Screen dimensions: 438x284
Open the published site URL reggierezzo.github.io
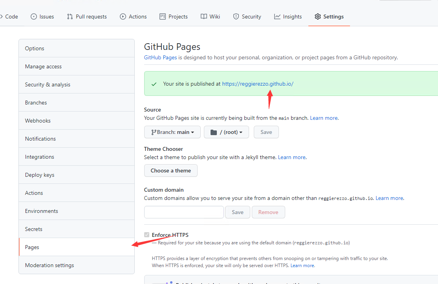tap(258, 84)
